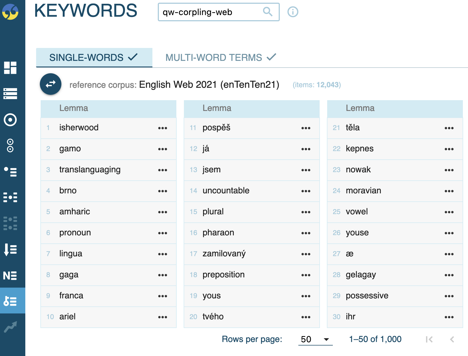Screen dimensions: 468x356
Task: Open the concordance list icon in sidebar
Action: pos(10,93)
